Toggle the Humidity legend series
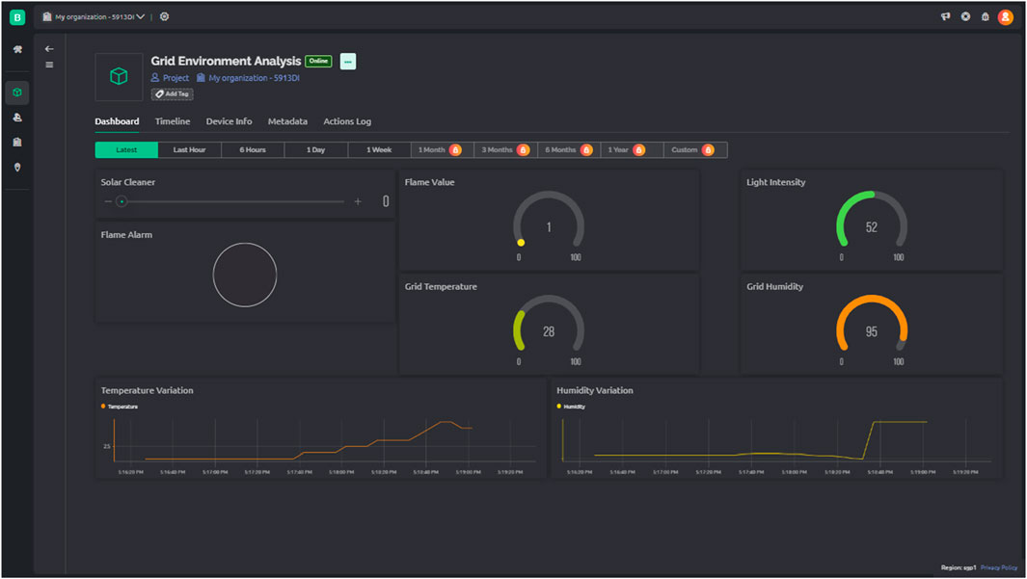This screenshot has height=579, width=1027. tap(571, 407)
